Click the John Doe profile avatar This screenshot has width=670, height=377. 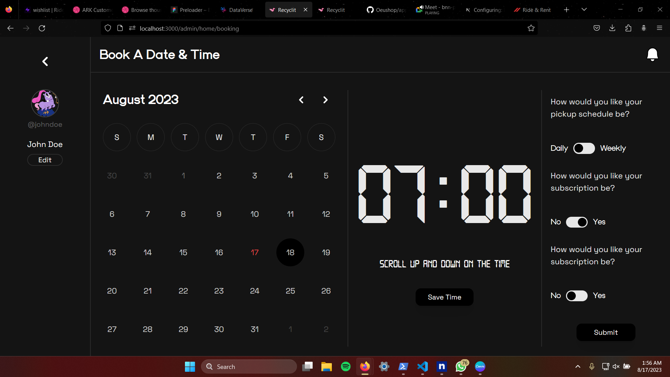point(45,103)
